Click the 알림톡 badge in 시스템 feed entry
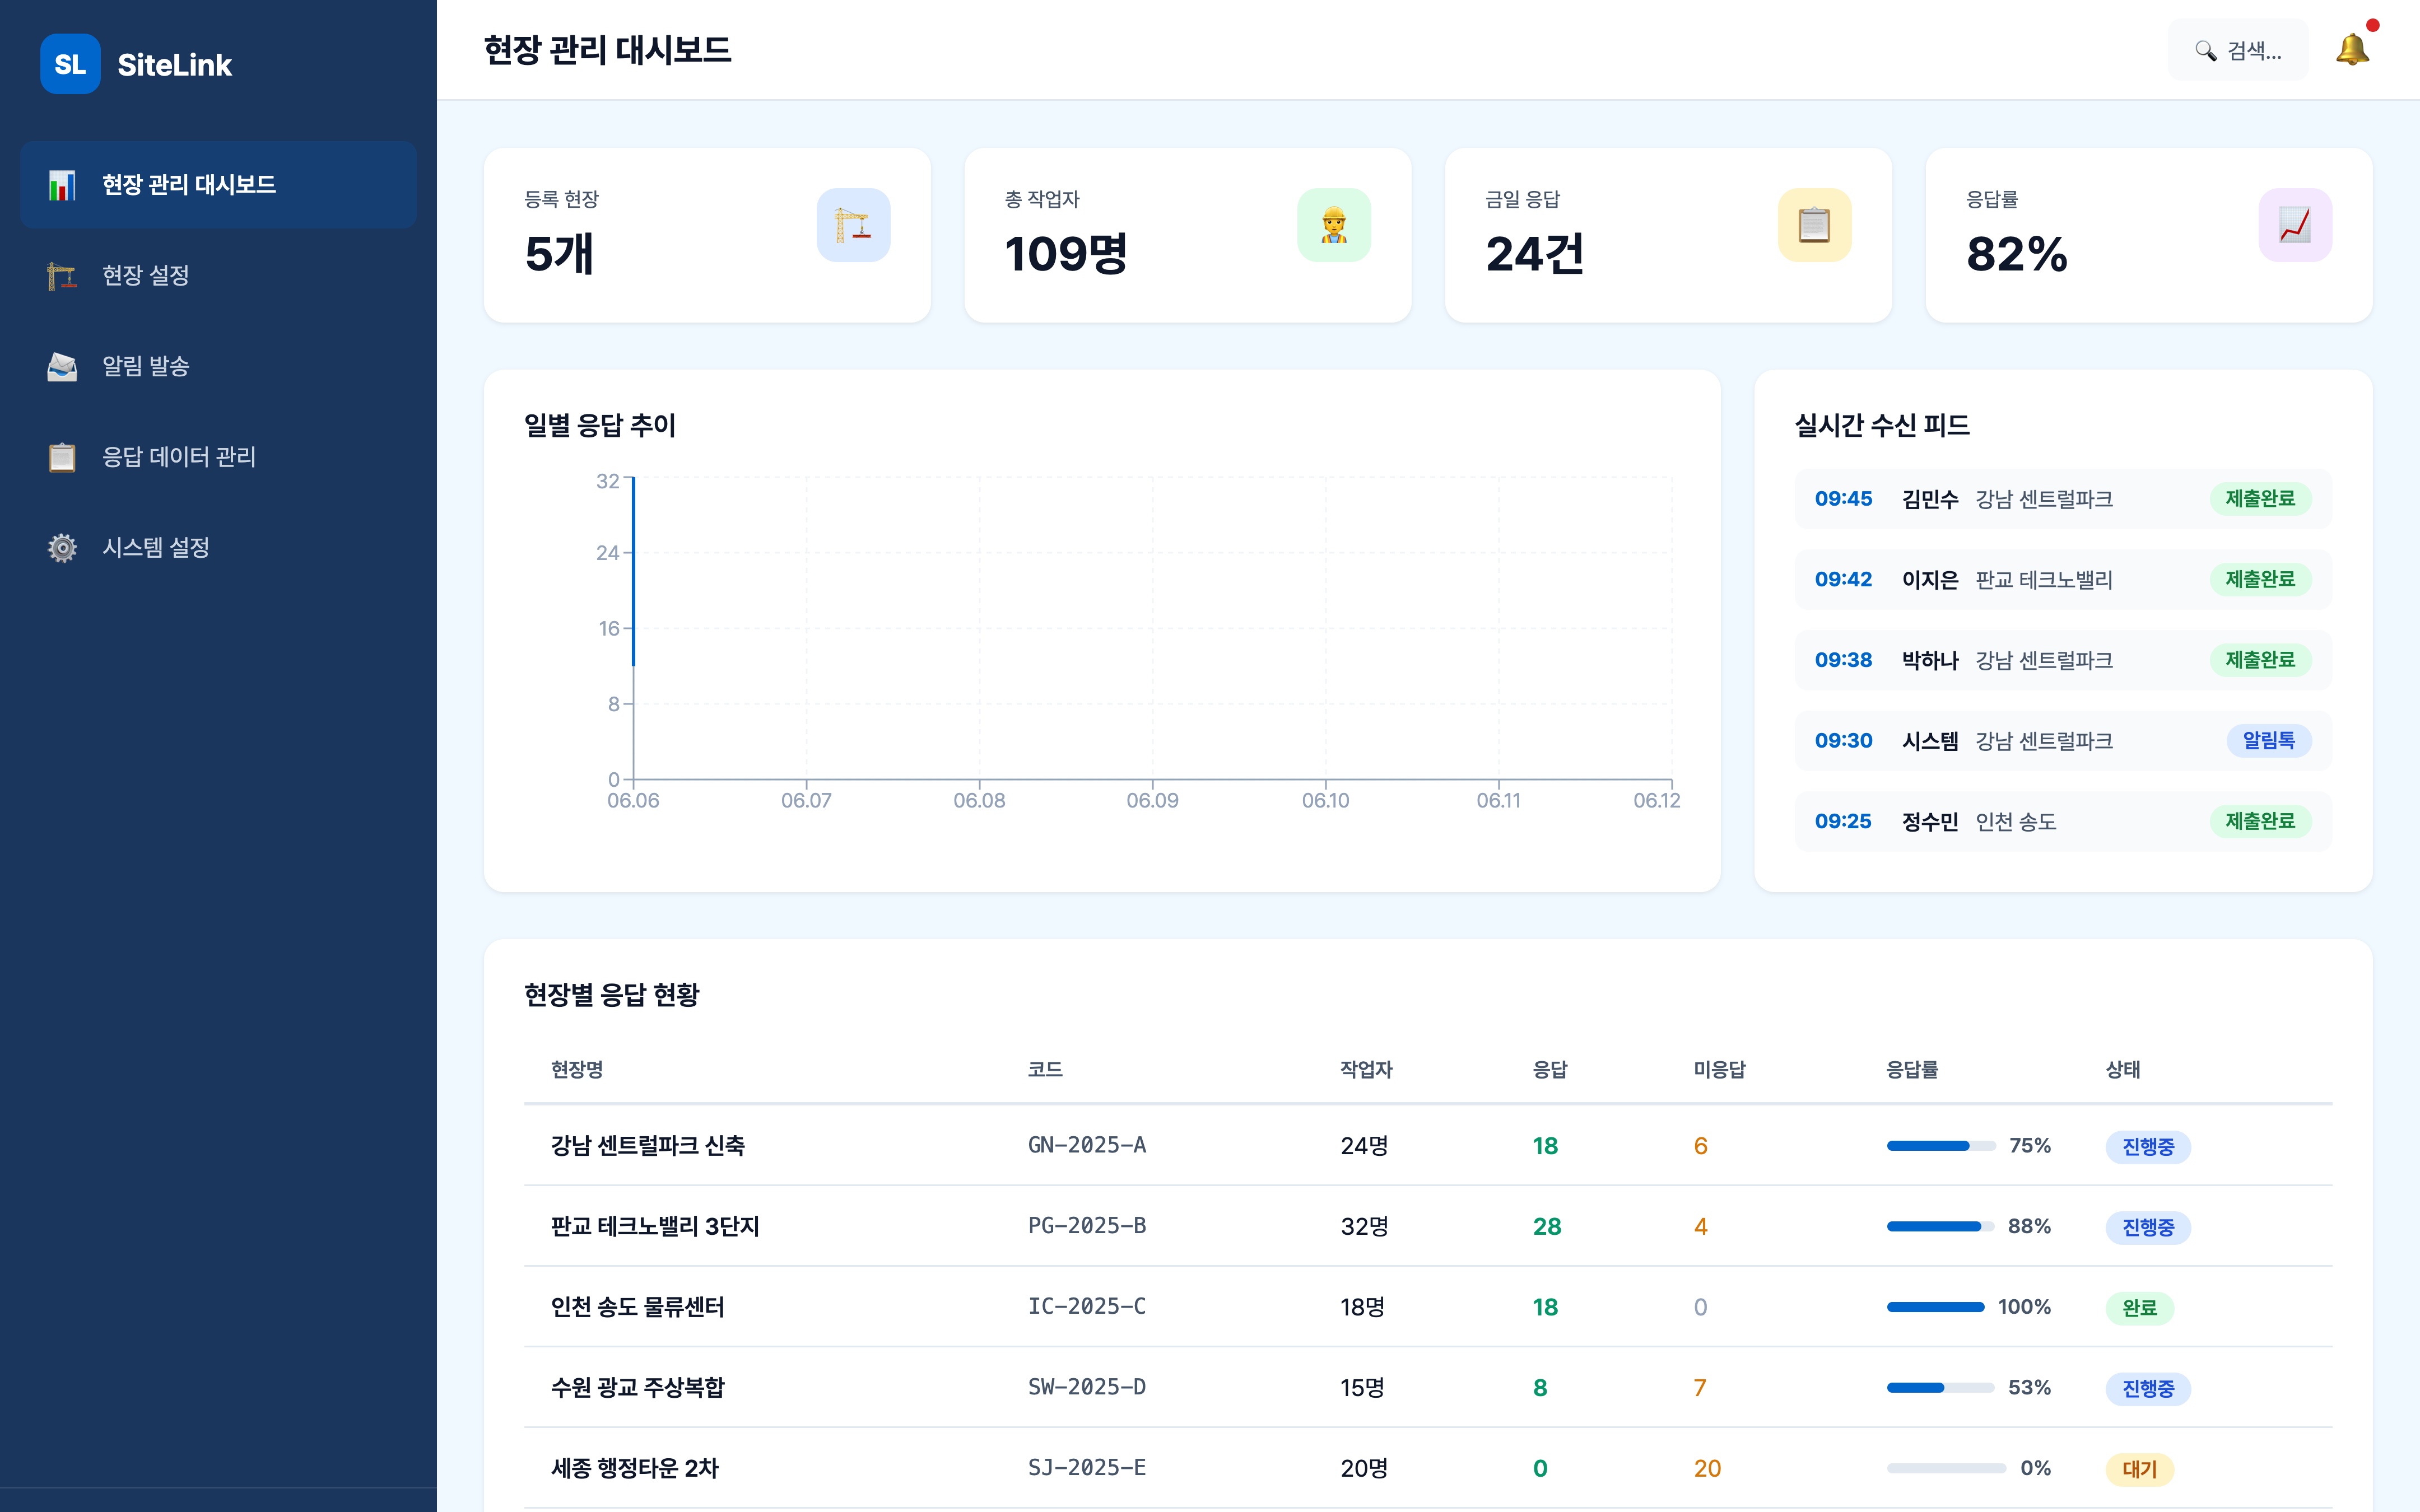 (x=2268, y=741)
